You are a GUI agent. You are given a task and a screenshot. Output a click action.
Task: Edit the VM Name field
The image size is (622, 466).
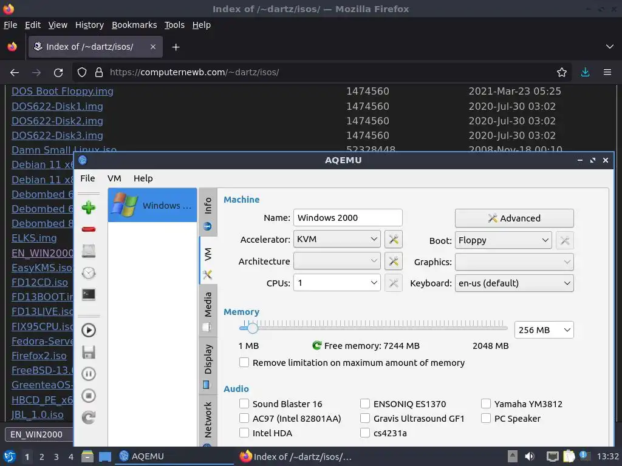click(348, 218)
